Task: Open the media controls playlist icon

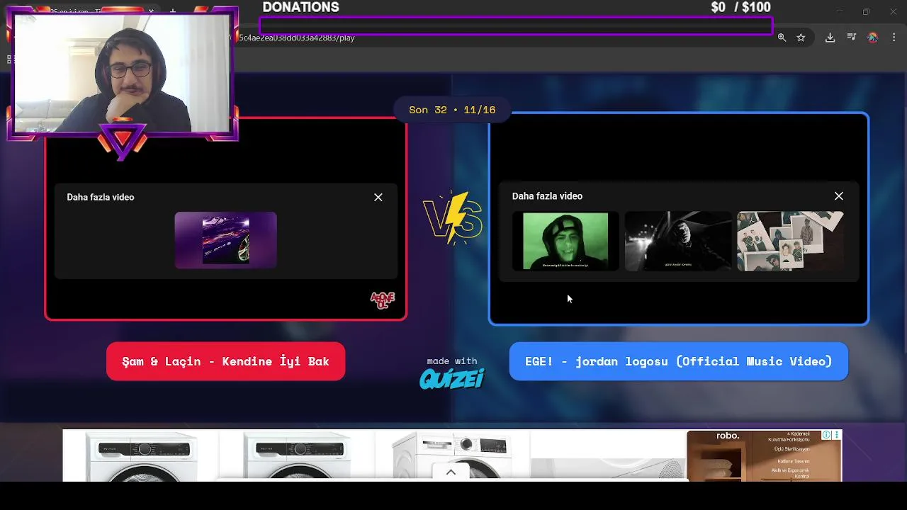Action: tap(852, 38)
